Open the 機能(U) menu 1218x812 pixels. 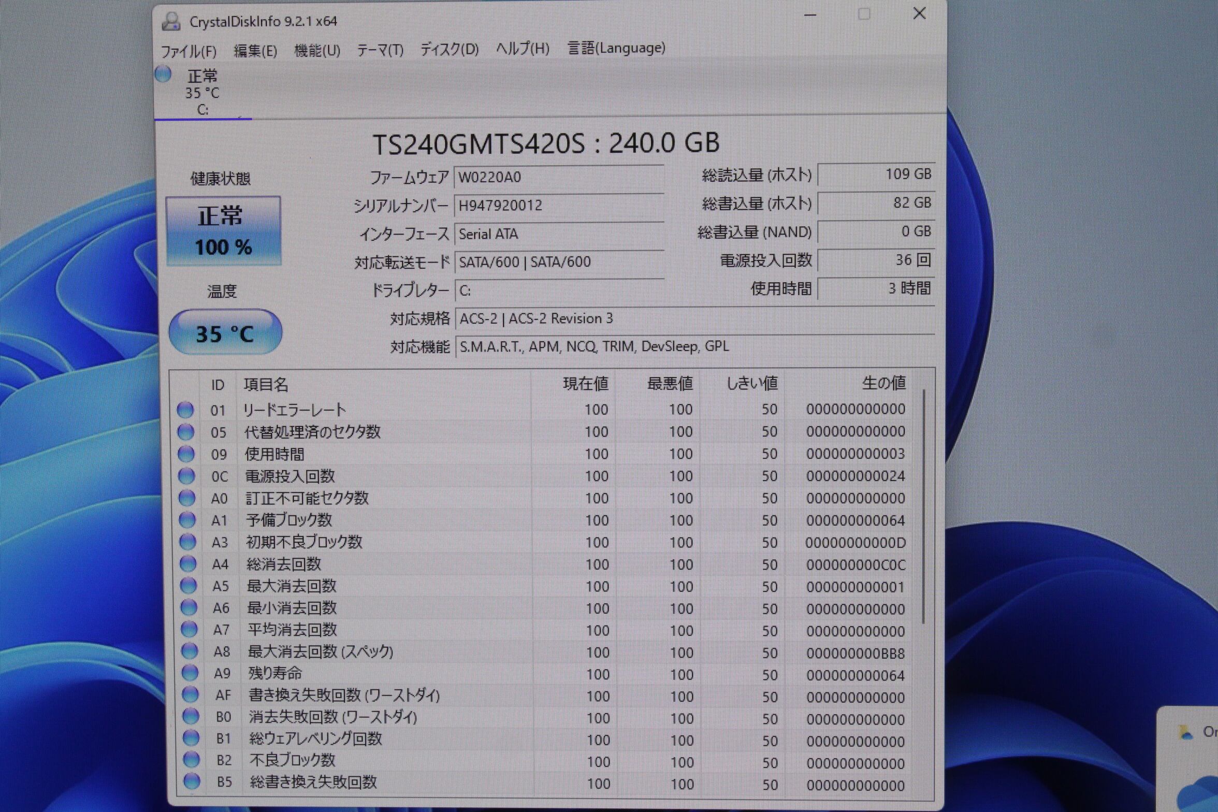coord(317,51)
